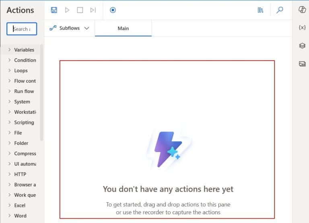Open the Copilot icon in right sidebar

point(302,10)
